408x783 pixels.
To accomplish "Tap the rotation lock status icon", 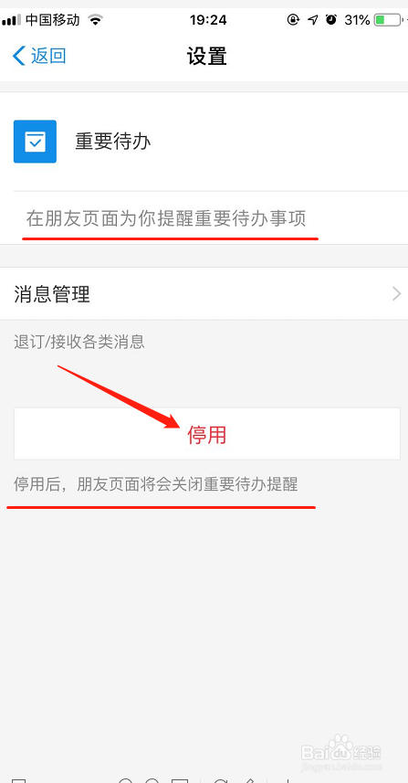I will pos(294,20).
